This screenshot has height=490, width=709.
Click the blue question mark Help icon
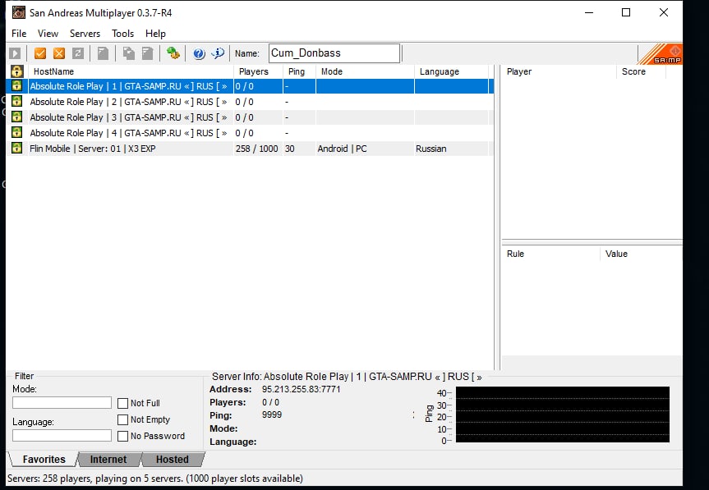click(x=199, y=53)
